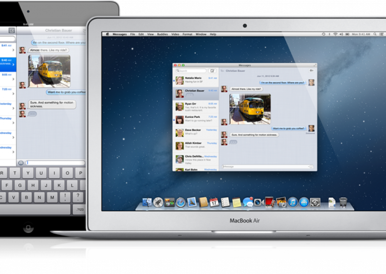Open the Trash in the dock
386x274 pixels.
click(x=343, y=202)
